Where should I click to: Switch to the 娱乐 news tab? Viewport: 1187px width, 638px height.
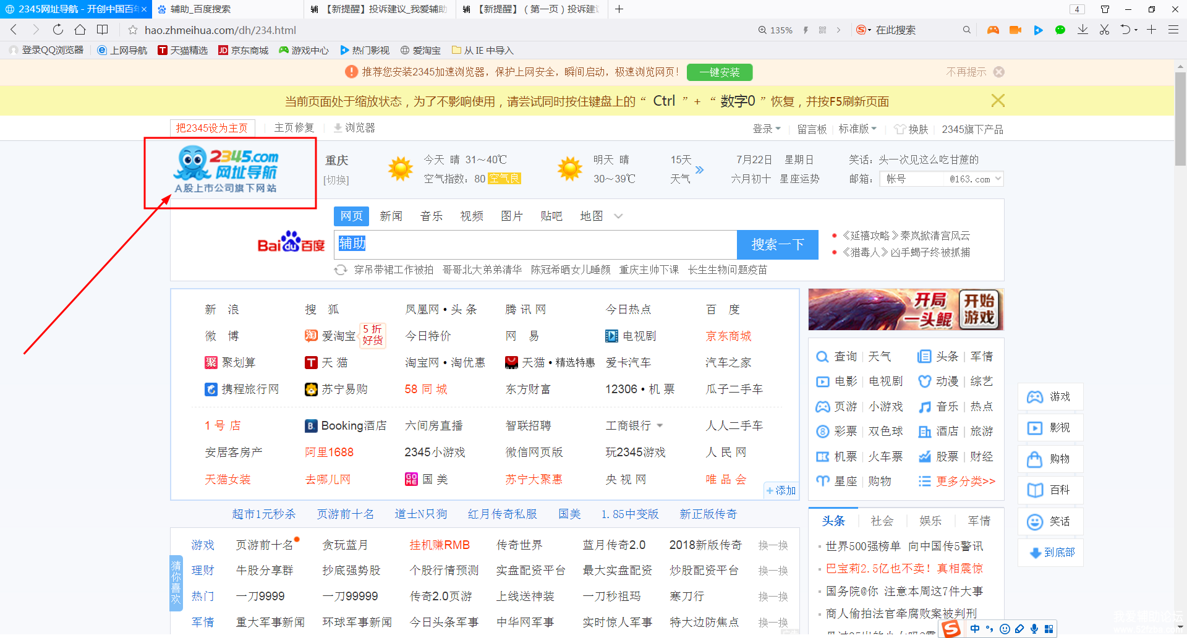pos(930,521)
